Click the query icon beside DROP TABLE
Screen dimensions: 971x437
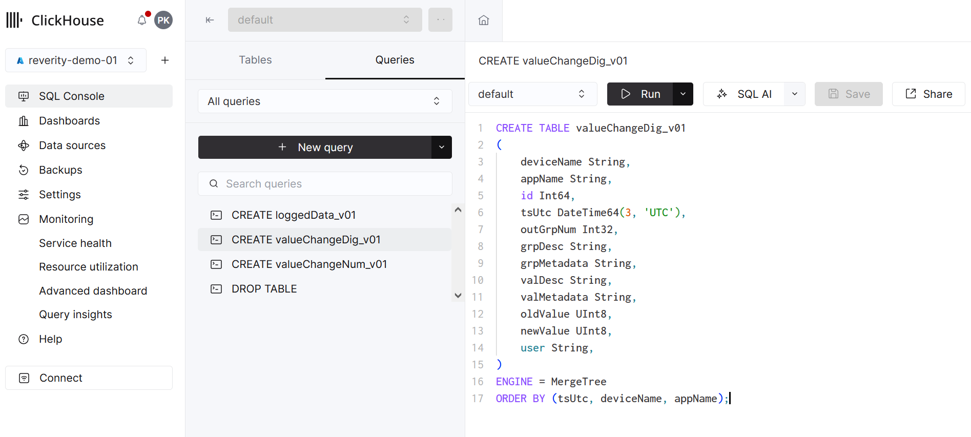point(216,289)
